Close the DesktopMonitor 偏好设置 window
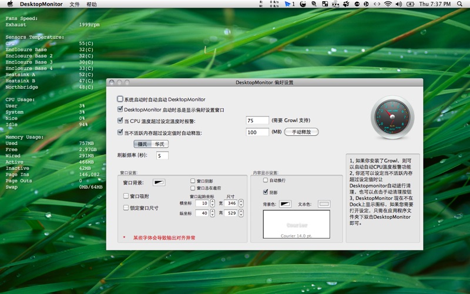 coord(112,82)
